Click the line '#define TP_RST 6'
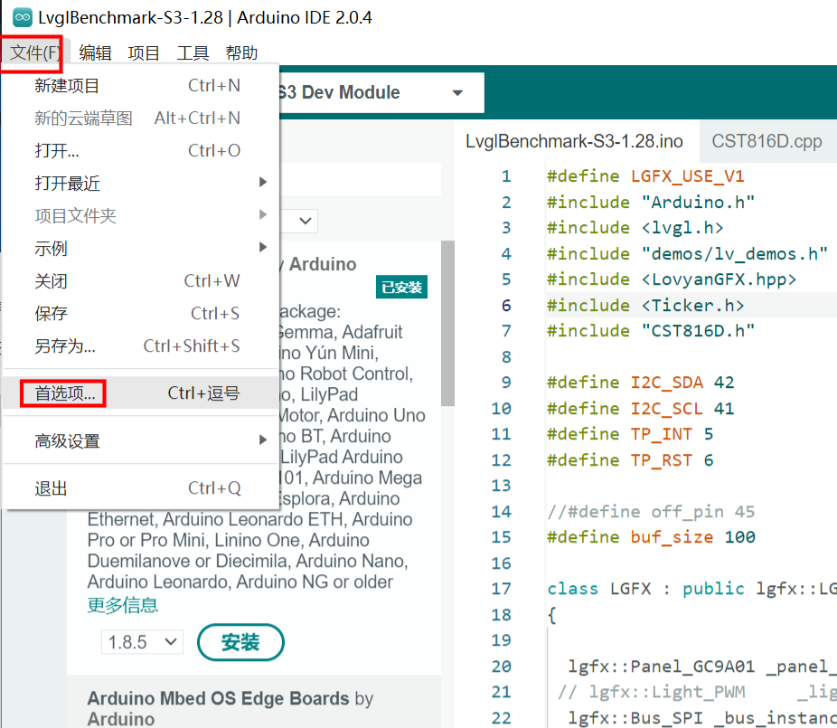The height and width of the screenshot is (728, 837). [630, 460]
